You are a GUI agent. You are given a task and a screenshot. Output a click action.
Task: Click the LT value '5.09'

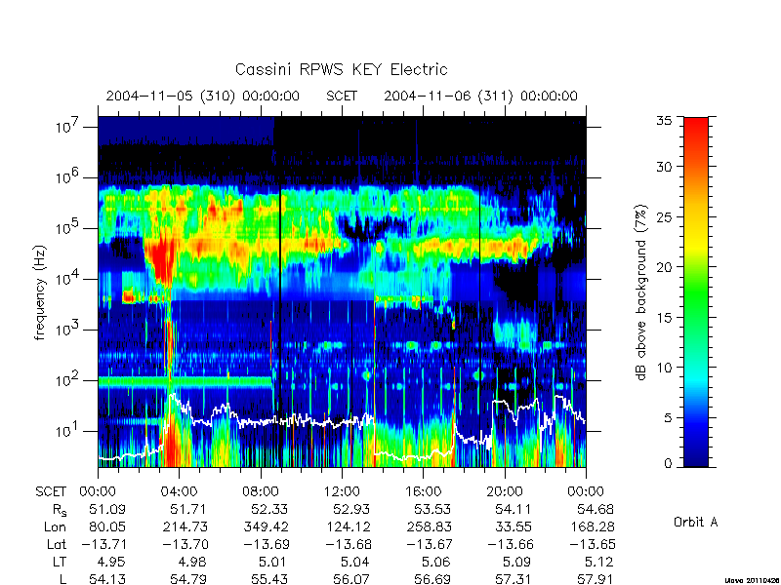click(x=516, y=563)
